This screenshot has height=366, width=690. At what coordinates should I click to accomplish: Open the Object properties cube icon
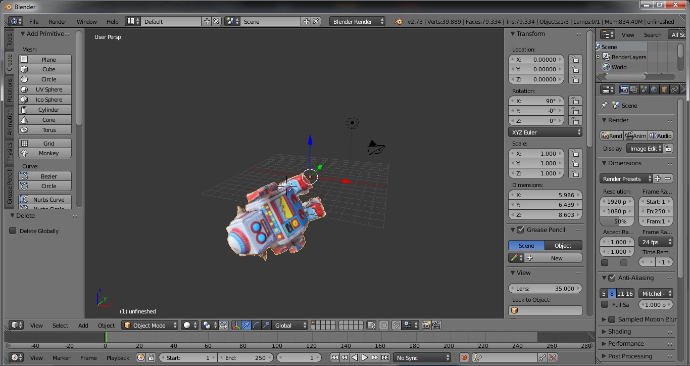pos(664,89)
